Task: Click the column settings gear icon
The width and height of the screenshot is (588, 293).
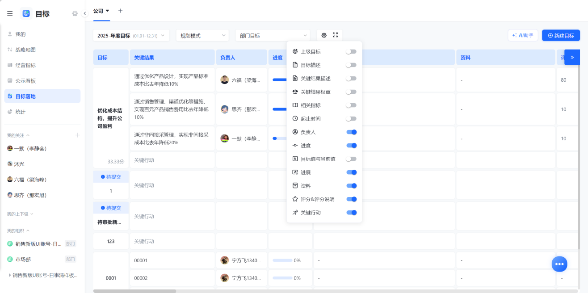Action: pos(324,35)
